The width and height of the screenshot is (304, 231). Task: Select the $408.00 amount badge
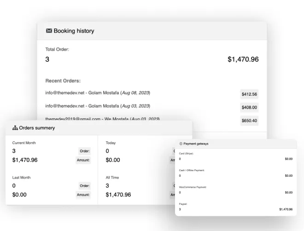click(249, 107)
